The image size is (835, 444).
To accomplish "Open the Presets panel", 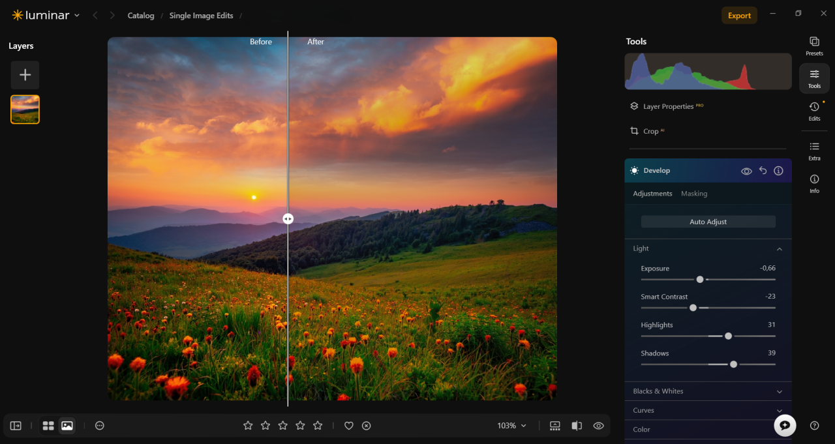I will coord(814,46).
